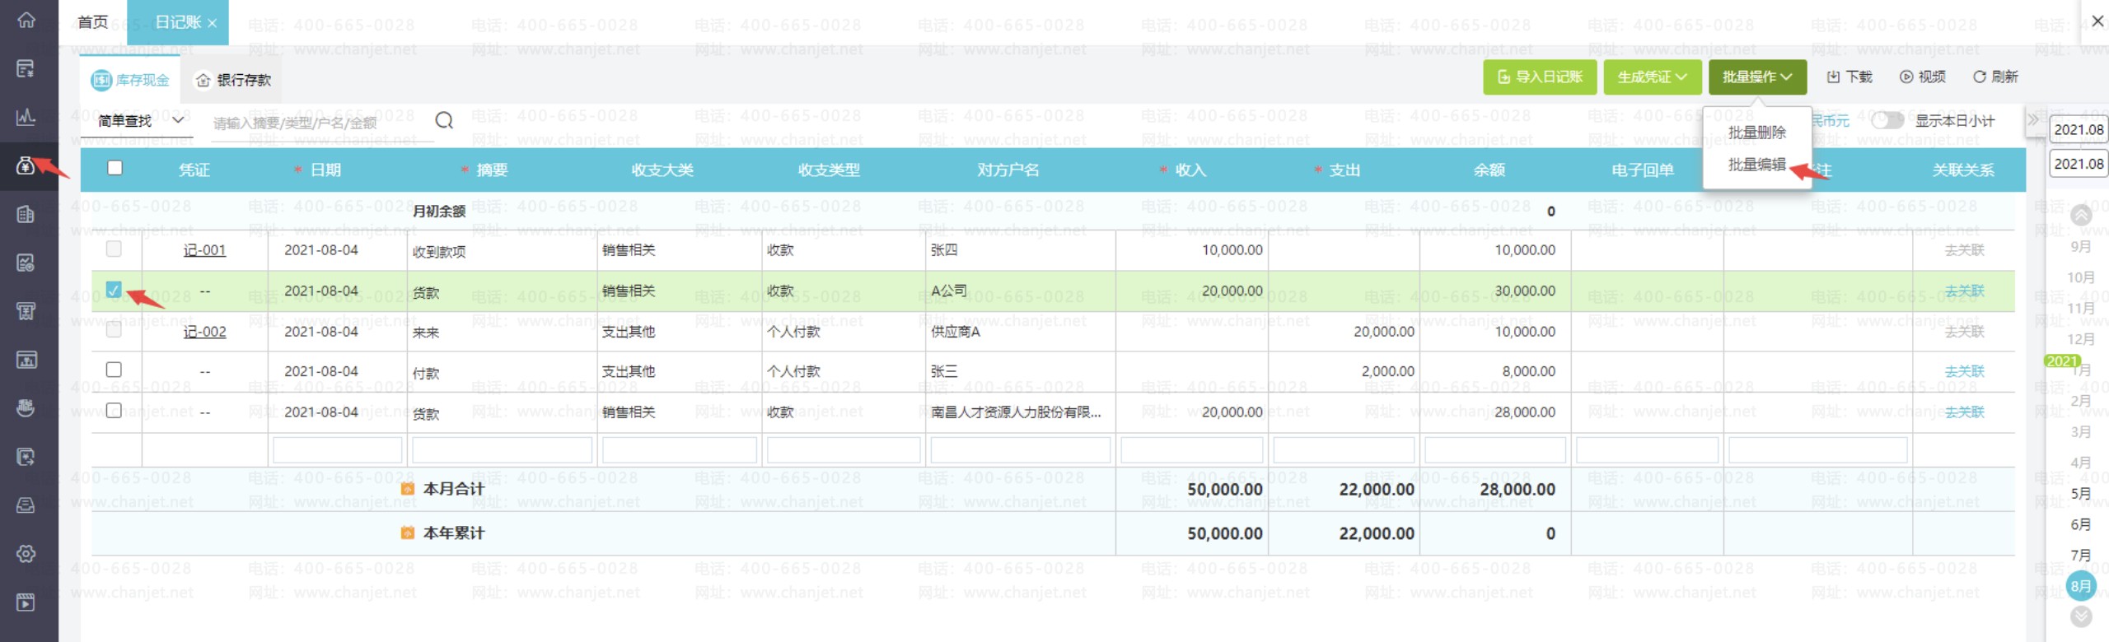Open the yen receipt sidebar icon

(26, 311)
